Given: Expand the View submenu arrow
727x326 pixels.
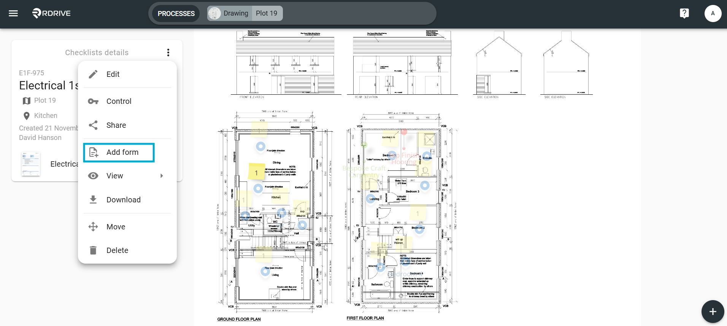Looking at the screenshot, I should pos(162,176).
